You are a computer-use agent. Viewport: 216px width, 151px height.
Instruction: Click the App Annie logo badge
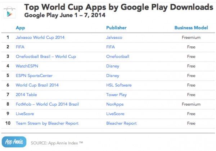[14, 142]
